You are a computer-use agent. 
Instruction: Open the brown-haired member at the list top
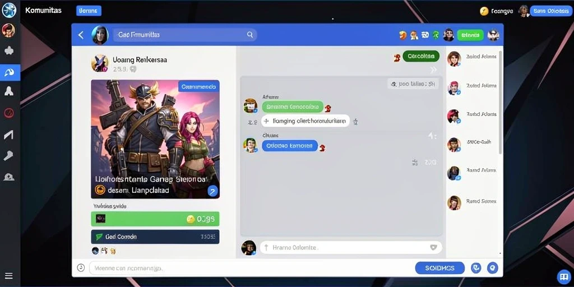pos(454,58)
